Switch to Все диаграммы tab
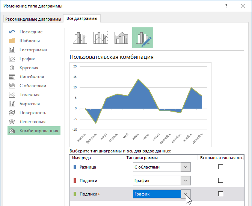This screenshot has height=206, width=252. coord(81,18)
